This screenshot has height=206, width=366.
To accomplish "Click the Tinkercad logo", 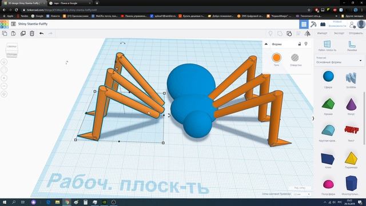I will 5,24.
